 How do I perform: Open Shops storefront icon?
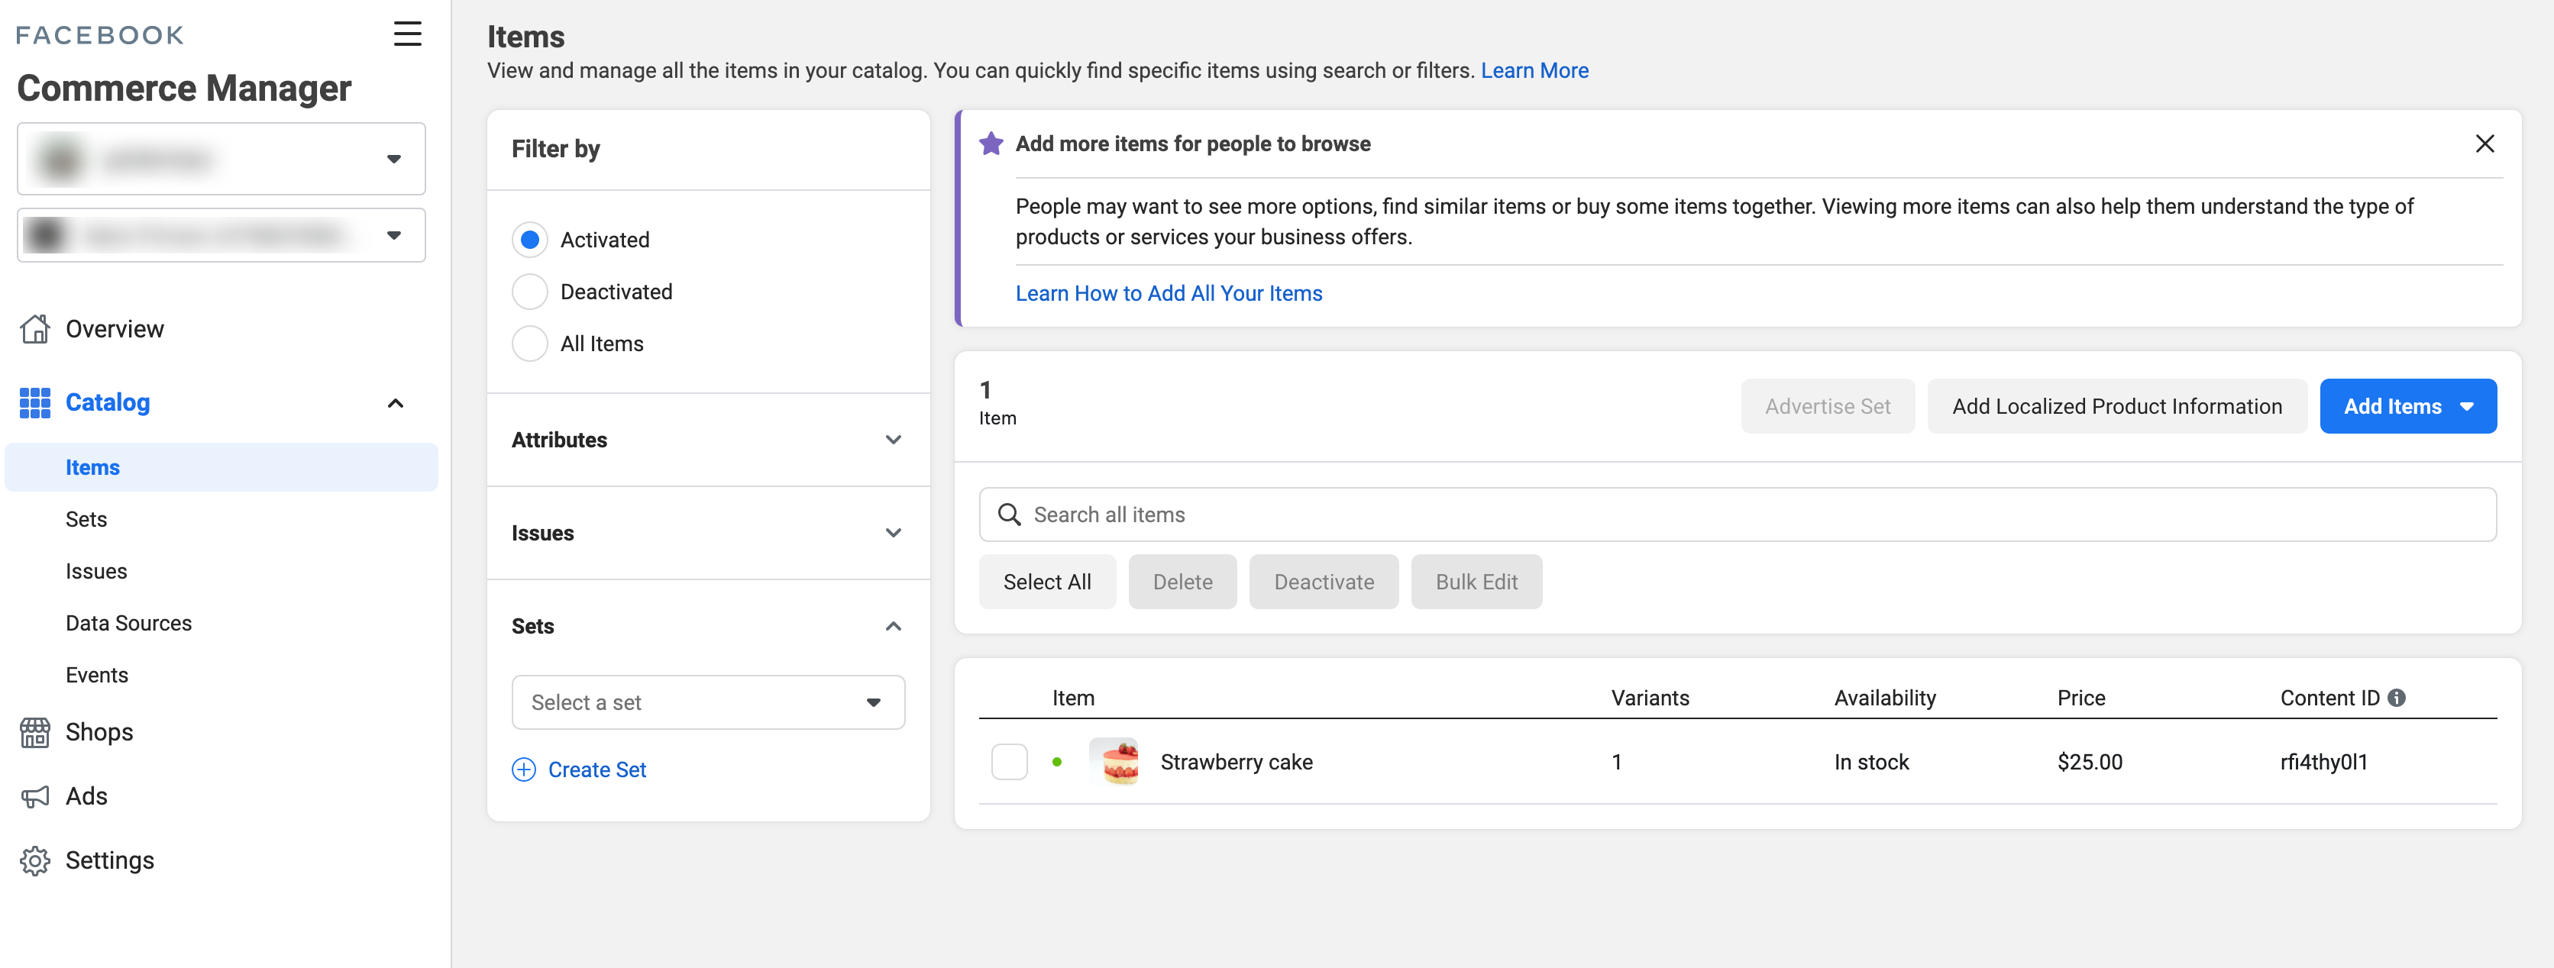click(x=34, y=732)
